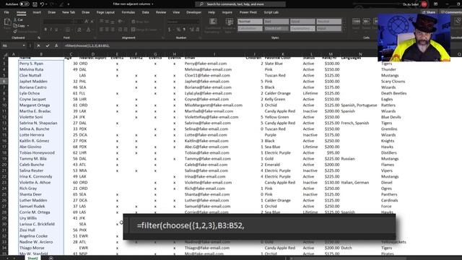Click the Decrease Font Size icon
462x260 pixels.
[x=92, y=22]
